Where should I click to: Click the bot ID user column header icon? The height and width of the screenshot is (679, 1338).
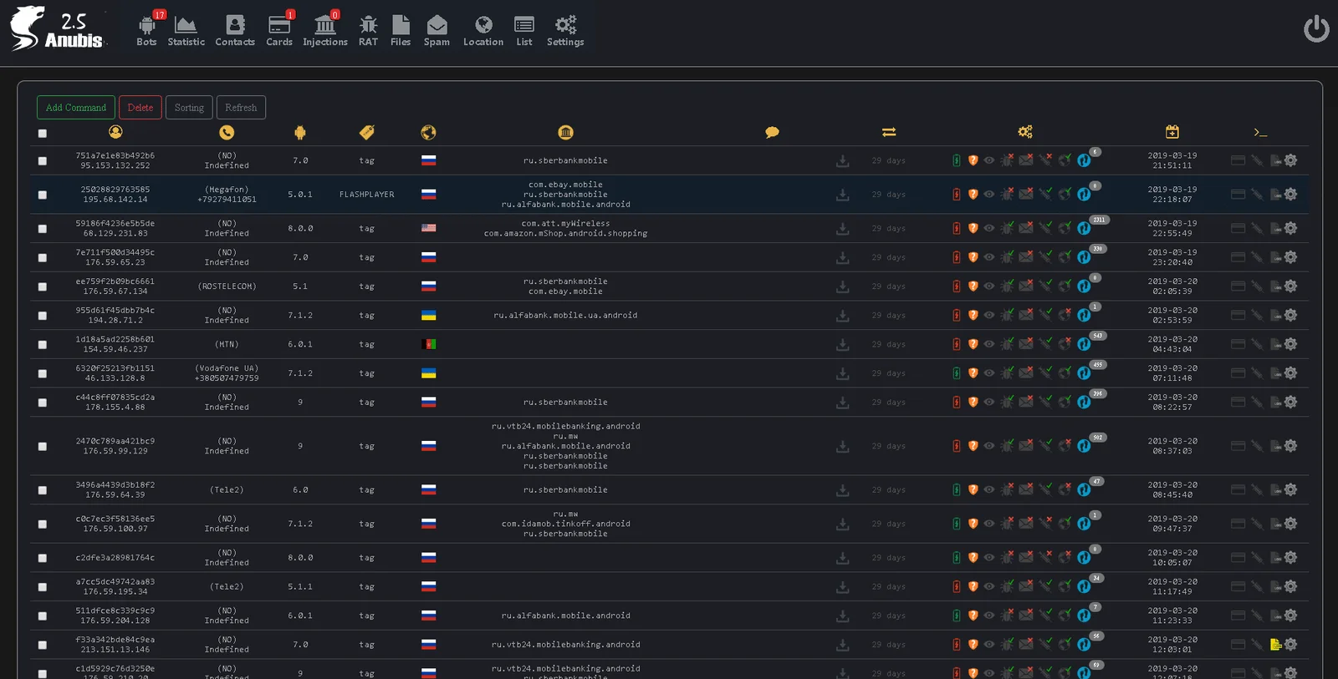(115, 132)
